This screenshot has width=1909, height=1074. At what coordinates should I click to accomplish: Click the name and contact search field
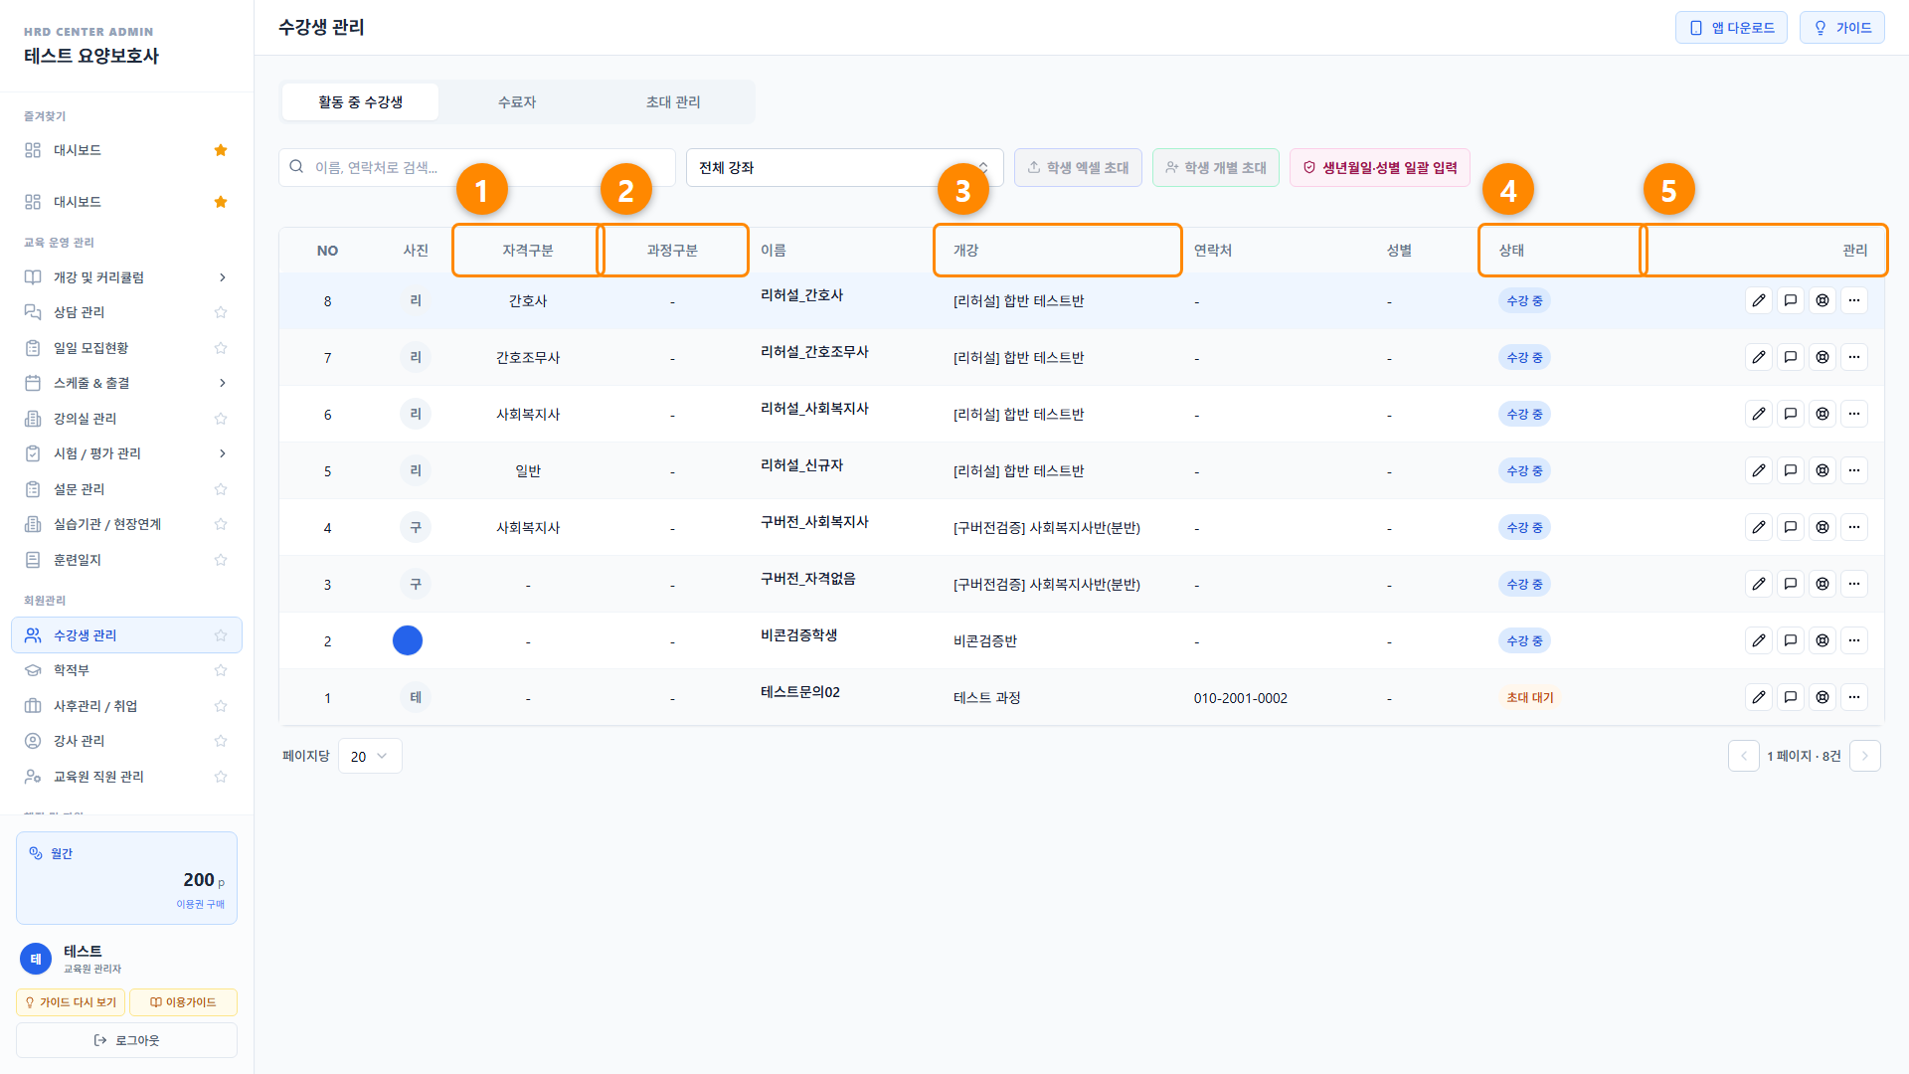477,167
